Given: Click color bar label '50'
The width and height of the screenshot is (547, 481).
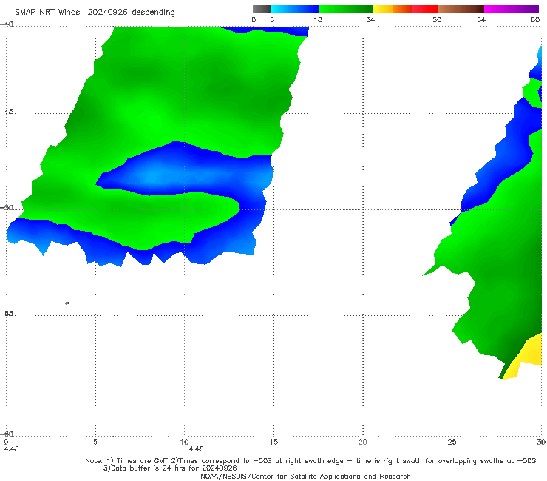Looking at the screenshot, I should 437,20.
